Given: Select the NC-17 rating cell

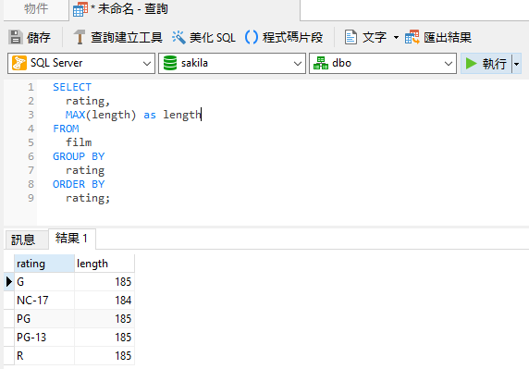Looking at the screenshot, I should (44, 301).
